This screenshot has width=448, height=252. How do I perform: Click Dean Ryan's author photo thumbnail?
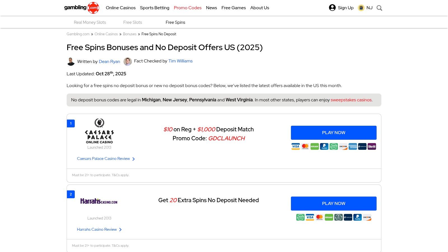71,62
